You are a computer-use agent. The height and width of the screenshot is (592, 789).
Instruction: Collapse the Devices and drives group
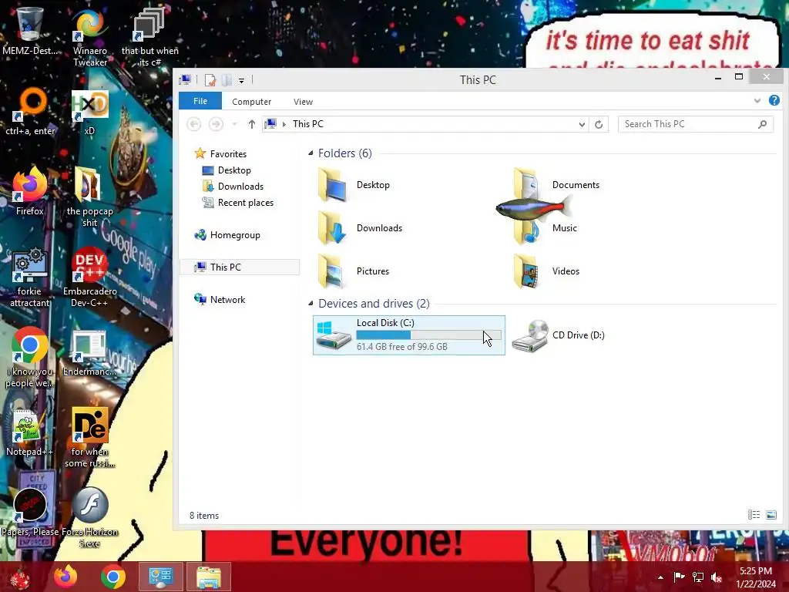point(311,304)
